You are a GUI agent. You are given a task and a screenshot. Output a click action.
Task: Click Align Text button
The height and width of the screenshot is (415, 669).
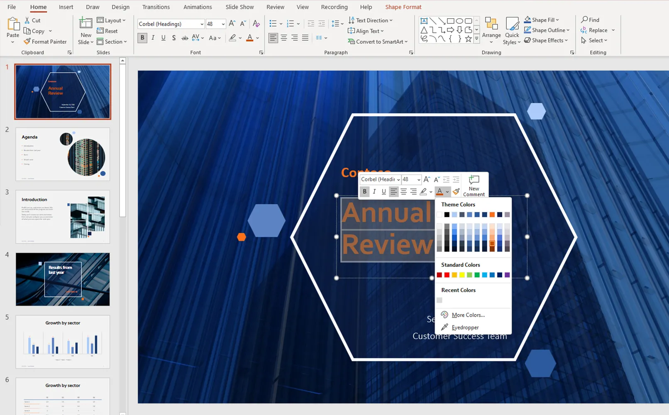[366, 31]
